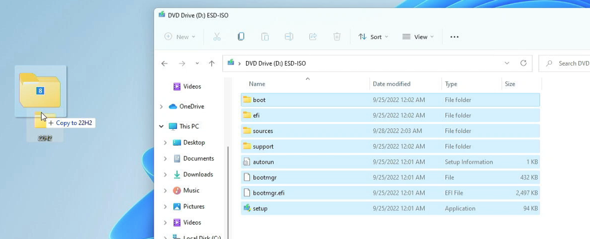Select the autorun file icon
This screenshot has width=590, height=239.
[247, 162]
